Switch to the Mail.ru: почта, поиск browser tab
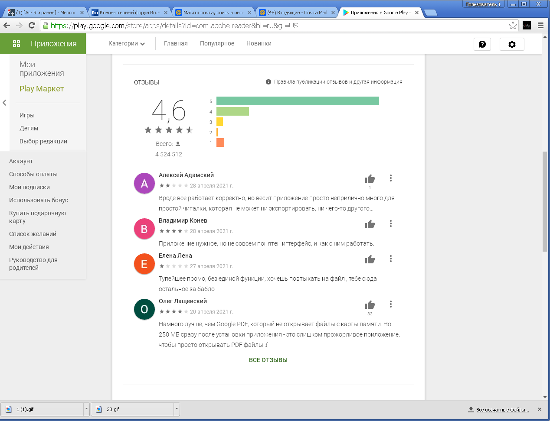 pyautogui.click(x=213, y=13)
